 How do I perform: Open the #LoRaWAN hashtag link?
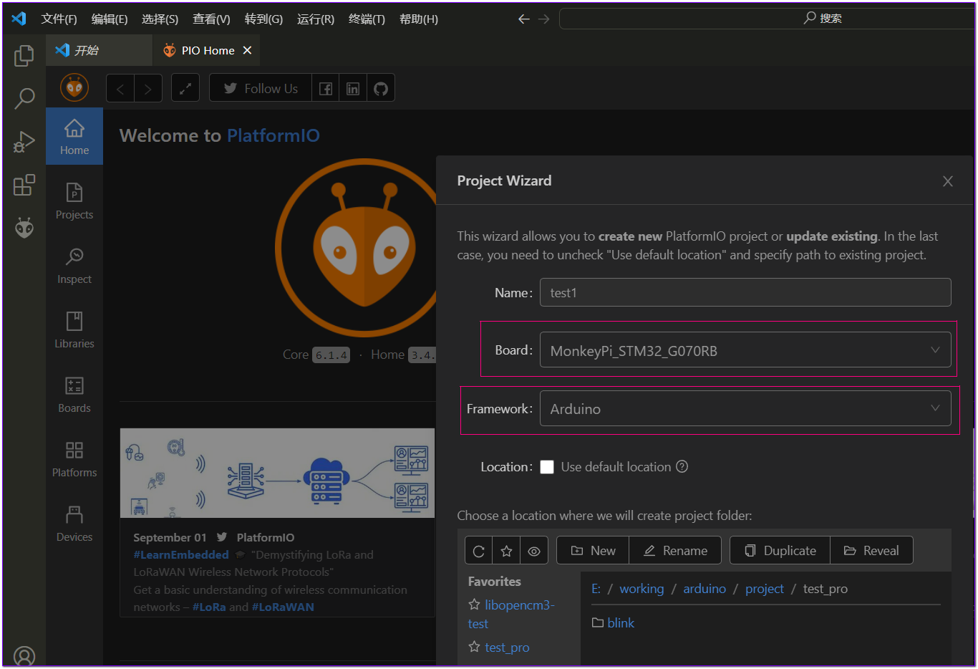coord(283,607)
